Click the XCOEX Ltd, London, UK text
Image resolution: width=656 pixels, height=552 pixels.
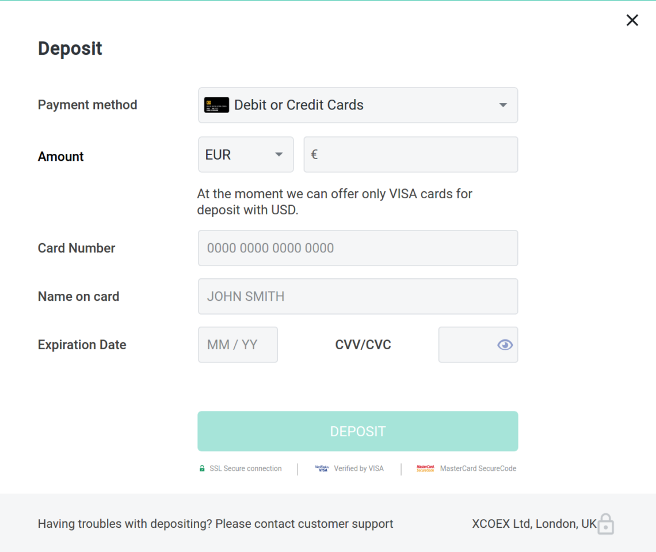tap(533, 524)
